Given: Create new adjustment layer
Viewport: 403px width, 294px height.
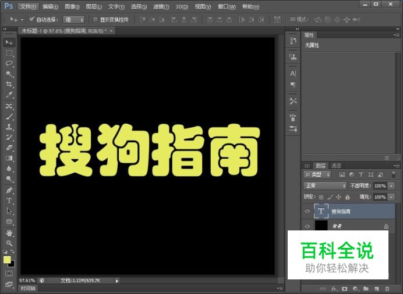Looking at the screenshot, I should point(355,289).
